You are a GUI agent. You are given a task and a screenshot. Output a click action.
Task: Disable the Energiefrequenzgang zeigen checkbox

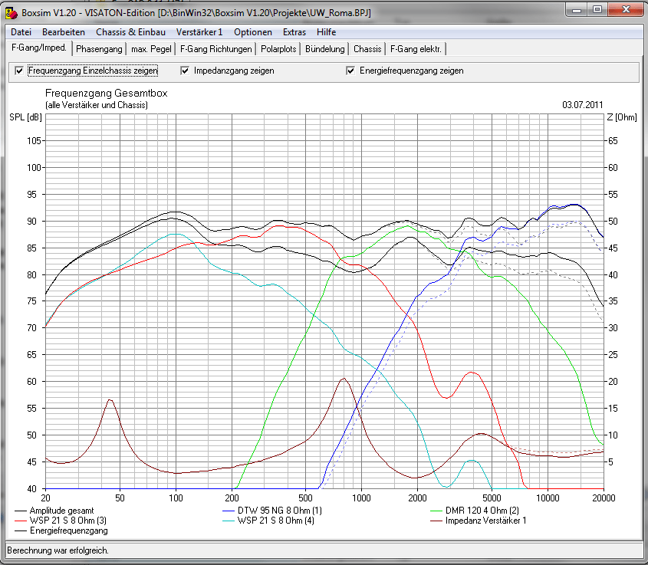[351, 71]
